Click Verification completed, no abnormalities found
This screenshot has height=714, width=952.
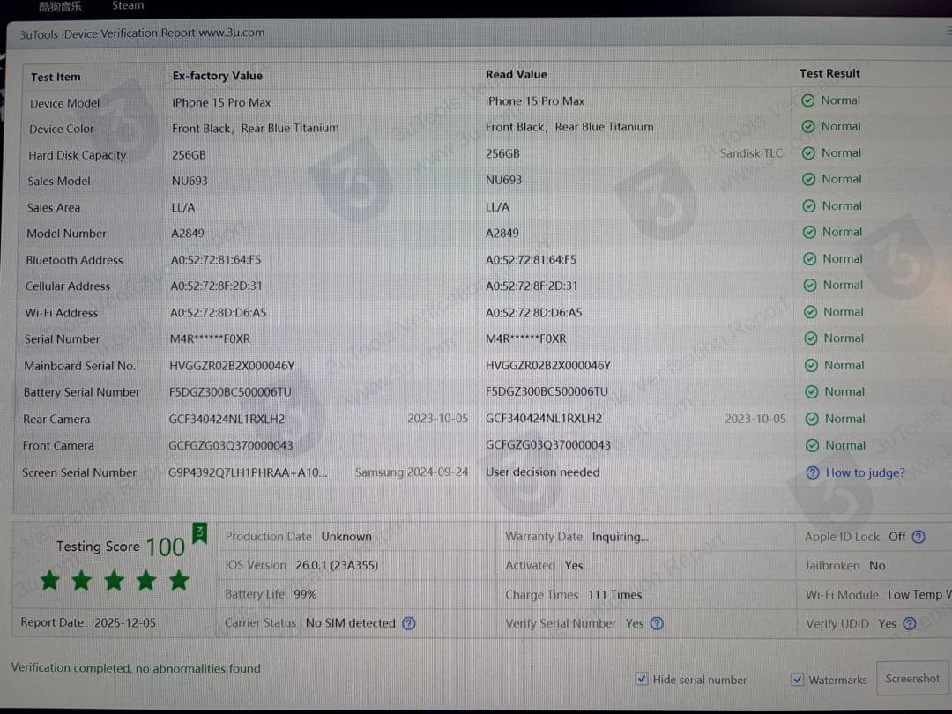[x=136, y=668]
